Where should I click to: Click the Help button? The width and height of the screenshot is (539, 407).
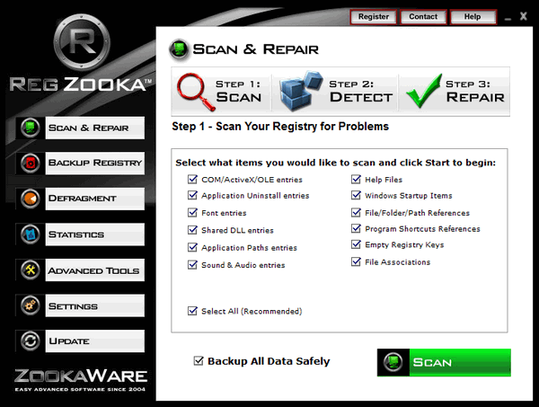(x=473, y=16)
